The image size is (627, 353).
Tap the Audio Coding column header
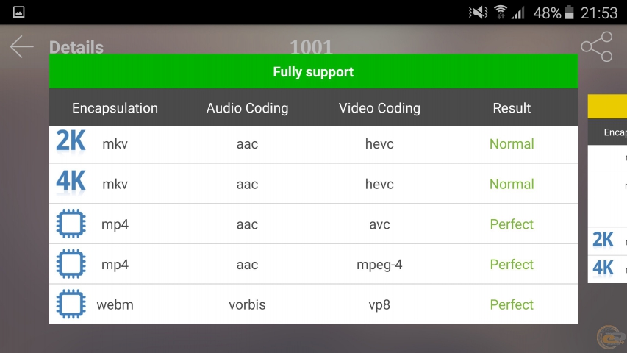247,108
